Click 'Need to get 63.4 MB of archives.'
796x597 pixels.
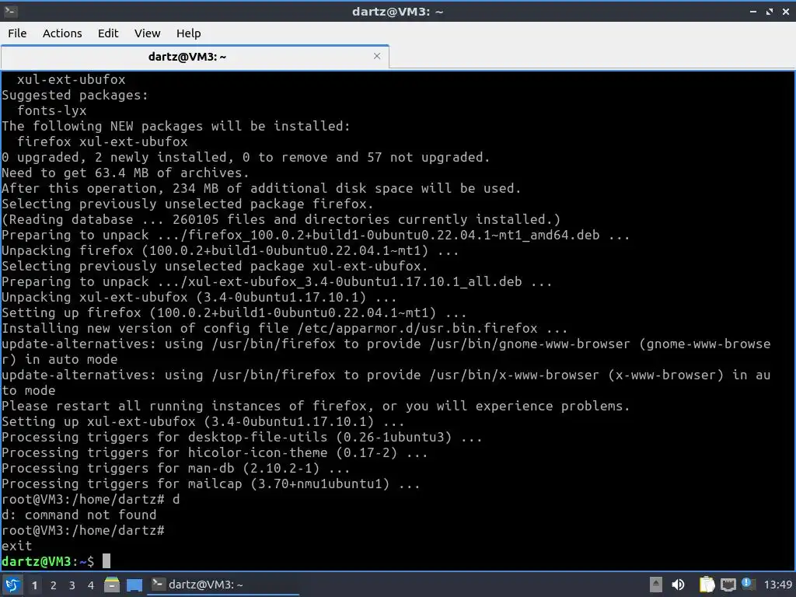pos(125,173)
